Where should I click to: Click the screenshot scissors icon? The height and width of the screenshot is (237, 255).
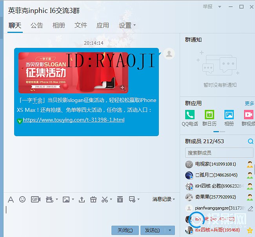[x=105, y=199]
